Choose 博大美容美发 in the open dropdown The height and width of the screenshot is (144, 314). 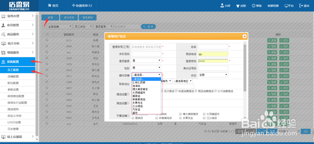click(146, 89)
